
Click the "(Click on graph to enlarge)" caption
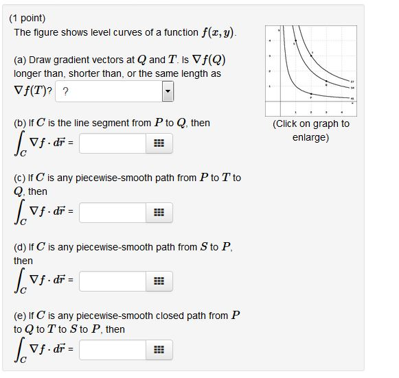(311, 130)
